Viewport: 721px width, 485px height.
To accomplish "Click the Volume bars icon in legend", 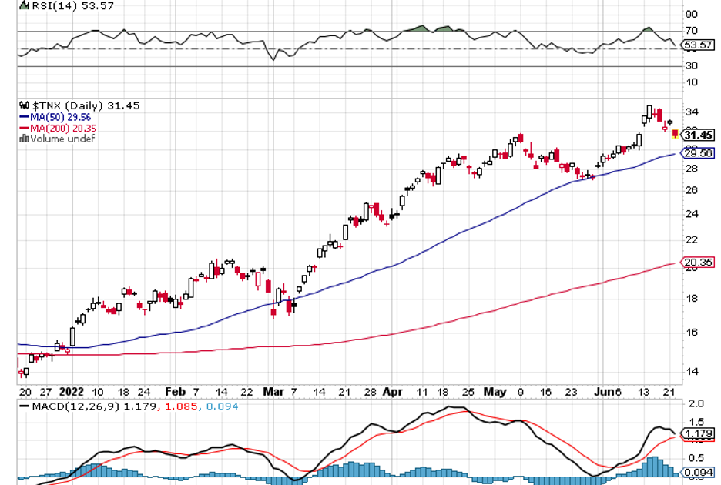I will (x=22, y=139).
